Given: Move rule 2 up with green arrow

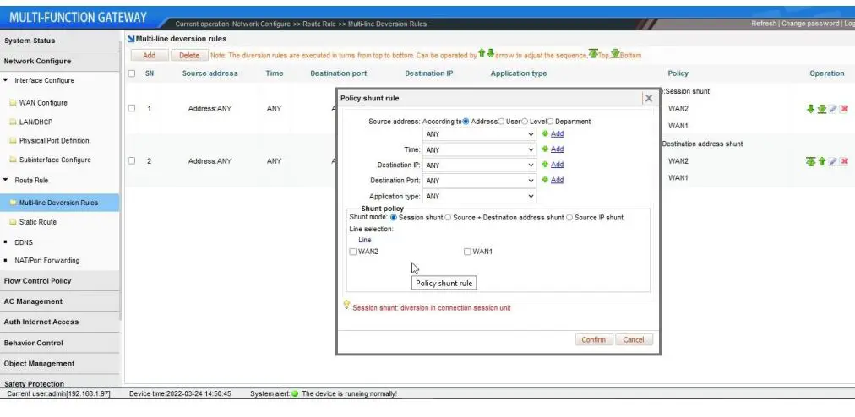Looking at the screenshot, I should pos(822,161).
